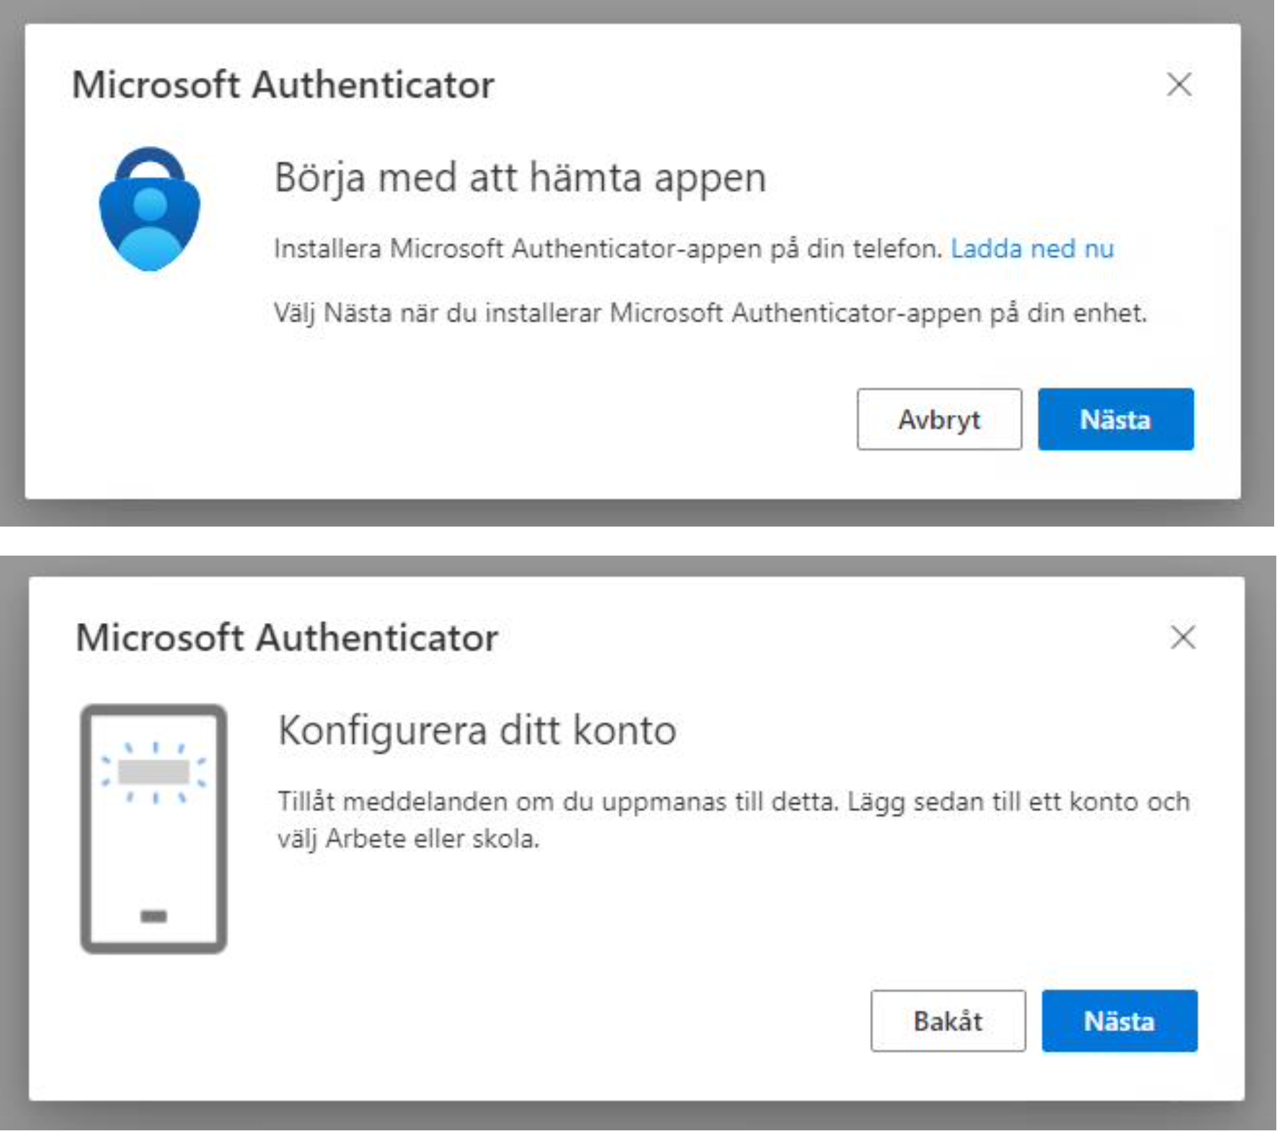Close the Konfigurera ditt konto dialog
This screenshot has height=1131, width=1277.
pyautogui.click(x=1183, y=637)
